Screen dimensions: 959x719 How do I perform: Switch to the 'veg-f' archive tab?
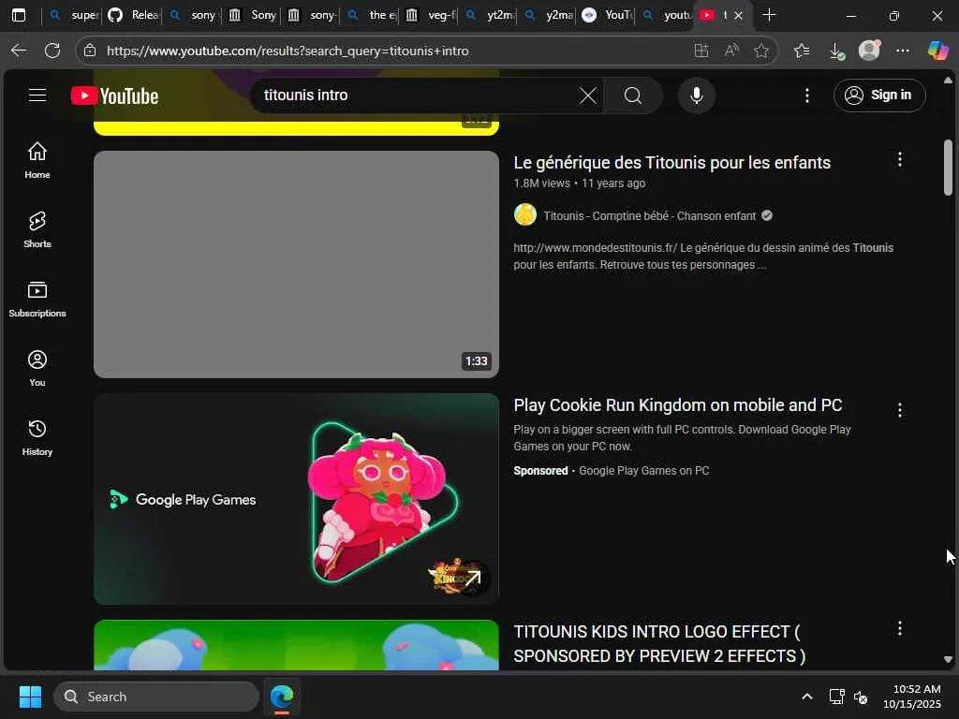431,15
